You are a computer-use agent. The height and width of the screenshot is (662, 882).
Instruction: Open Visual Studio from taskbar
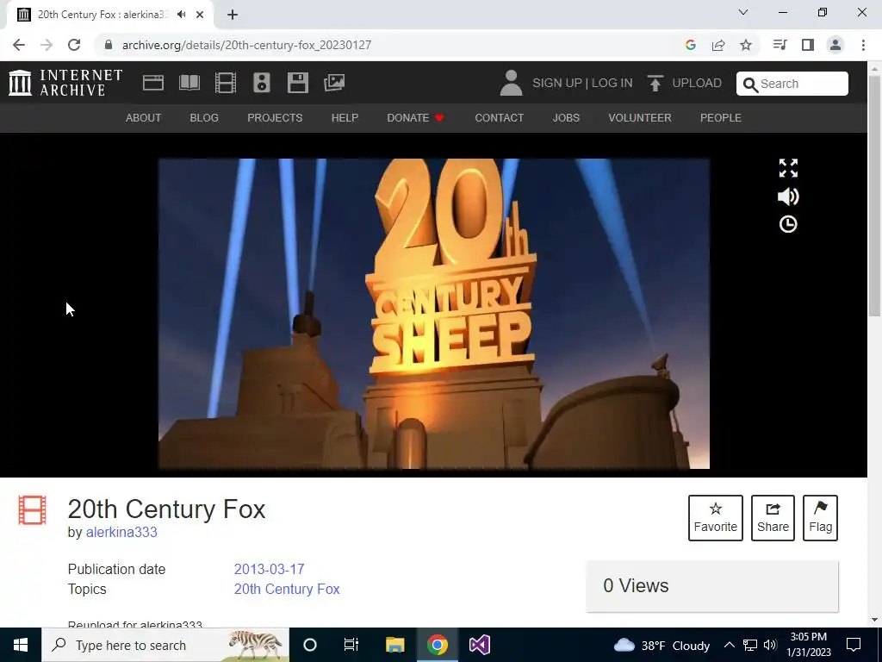tap(480, 645)
